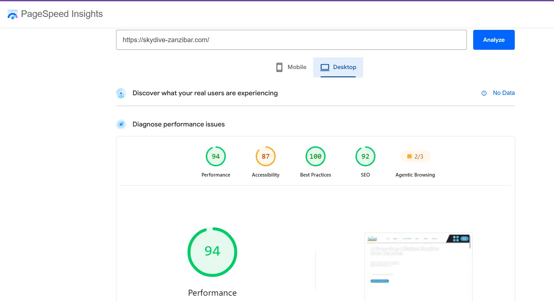554x302 pixels.
Task: Click the mobile phone icon
Action: coord(279,67)
